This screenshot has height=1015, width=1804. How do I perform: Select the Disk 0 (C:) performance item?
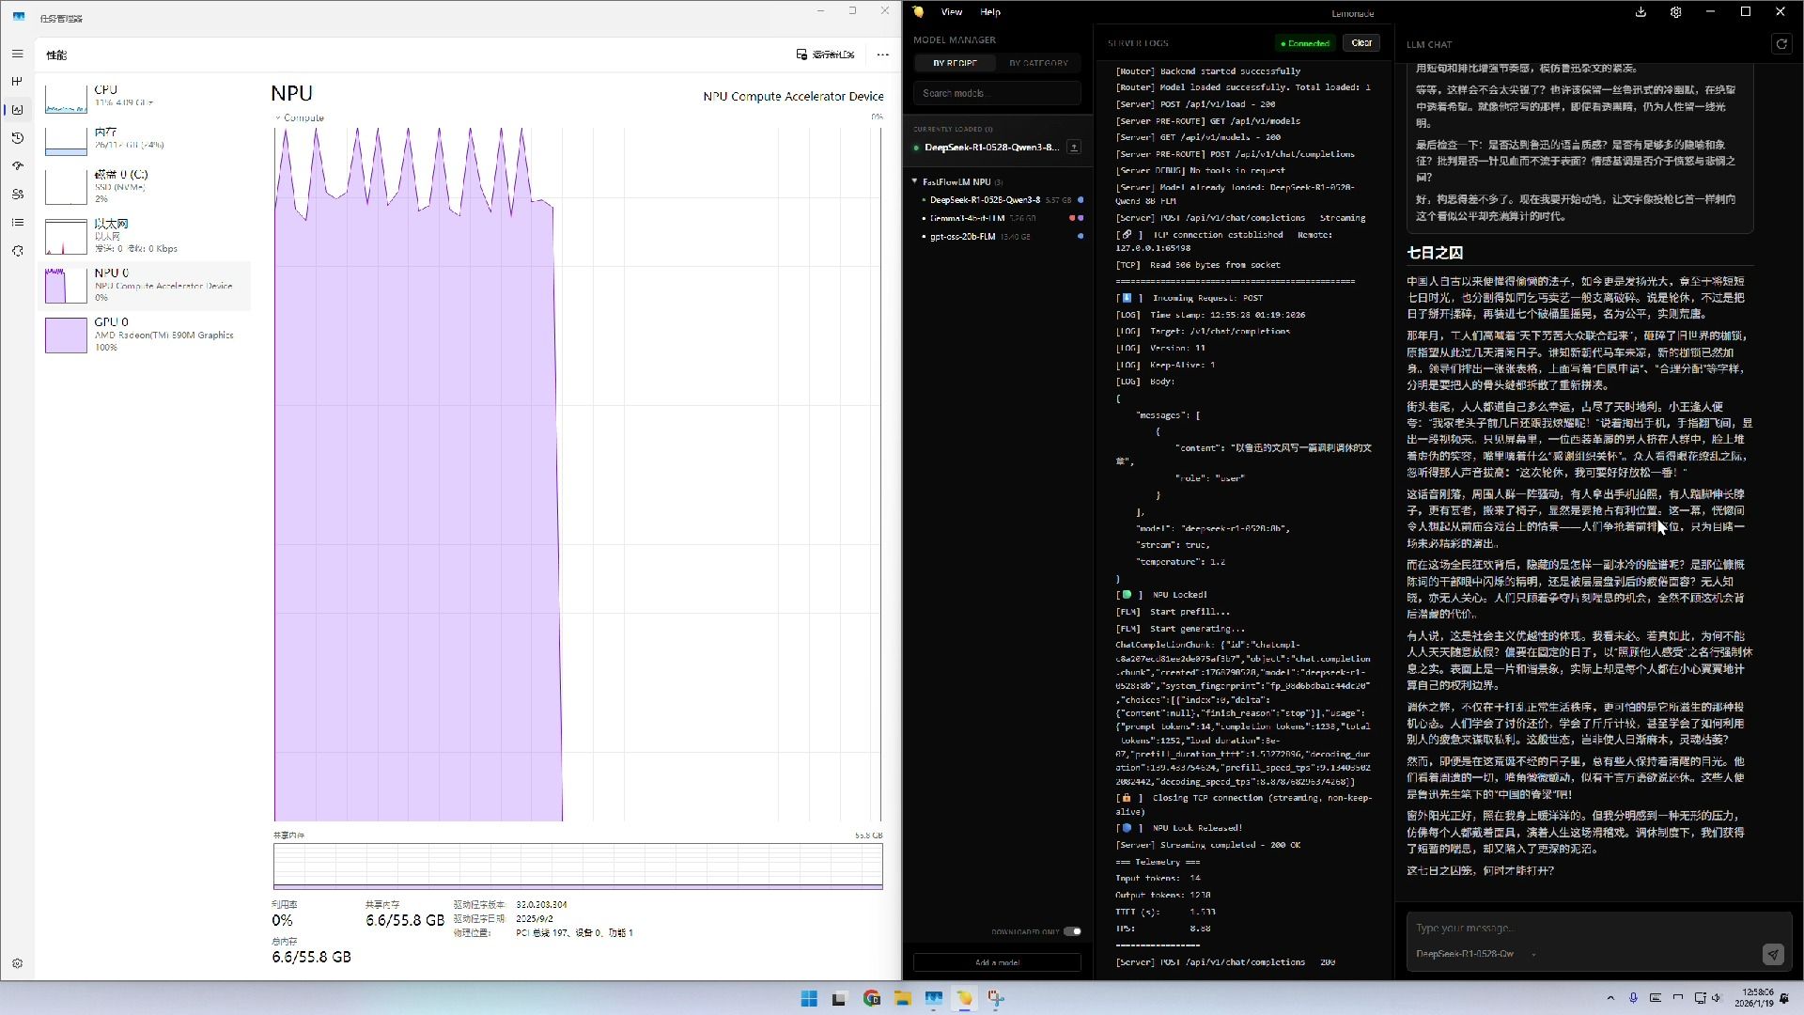(x=145, y=186)
